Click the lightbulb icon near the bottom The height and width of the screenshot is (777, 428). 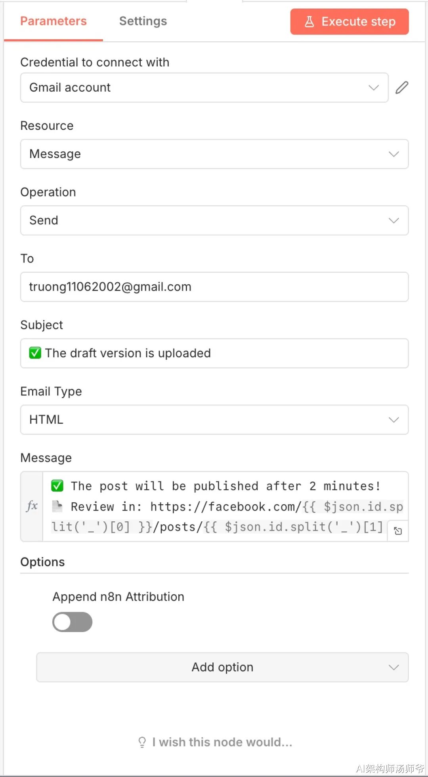142,742
